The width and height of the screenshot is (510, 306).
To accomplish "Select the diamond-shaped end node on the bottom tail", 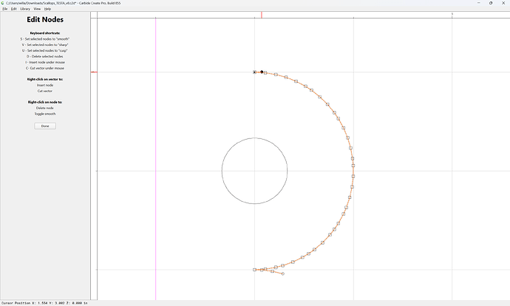I will coord(282,273).
